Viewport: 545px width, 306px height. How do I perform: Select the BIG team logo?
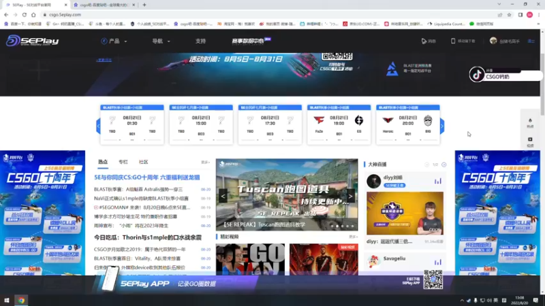tap(428, 120)
